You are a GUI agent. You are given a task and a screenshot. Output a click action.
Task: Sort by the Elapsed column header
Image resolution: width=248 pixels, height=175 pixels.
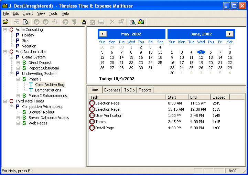tap(220, 97)
